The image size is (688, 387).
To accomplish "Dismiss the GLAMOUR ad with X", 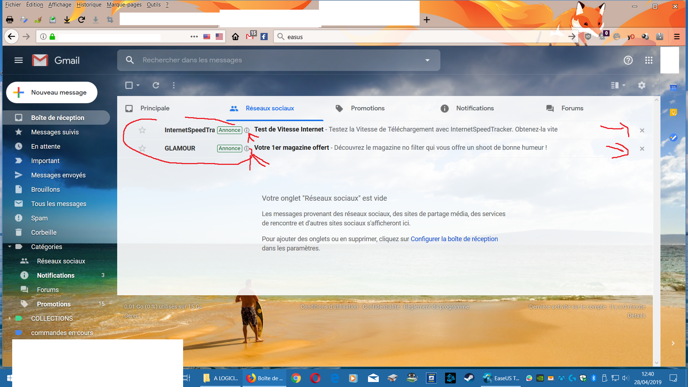I will (x=642, y=148).
